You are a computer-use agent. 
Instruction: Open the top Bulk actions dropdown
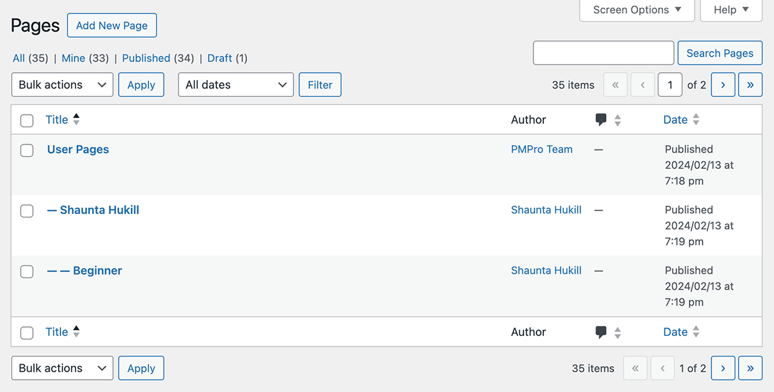click(x=63, y=84)
